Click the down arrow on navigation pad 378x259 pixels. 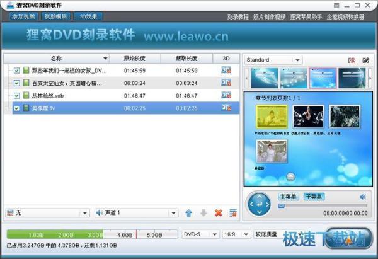(x=259, y=212)
